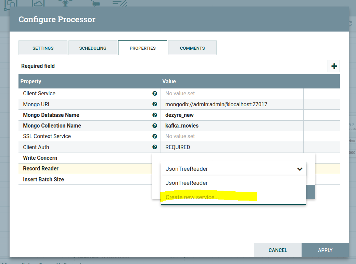Click help icon beside Mongo Collection Name
This screenshot has width=356, height=264.
click(x=155, y=126)
